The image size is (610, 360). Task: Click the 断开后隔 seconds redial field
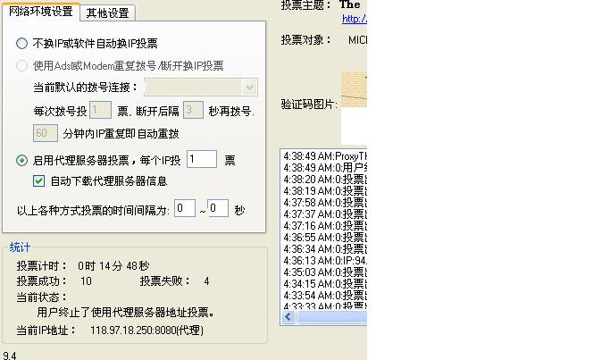[x=193, y=111]
